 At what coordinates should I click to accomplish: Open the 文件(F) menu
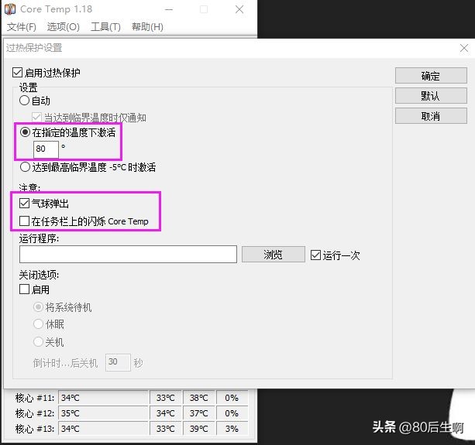click(x=22, y=27)
